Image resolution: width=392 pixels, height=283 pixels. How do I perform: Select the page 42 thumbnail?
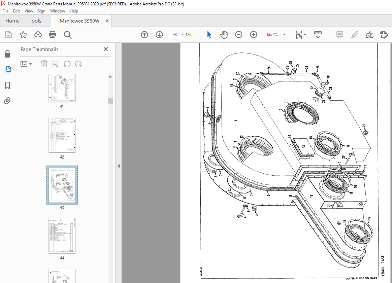tap(62, 135)
